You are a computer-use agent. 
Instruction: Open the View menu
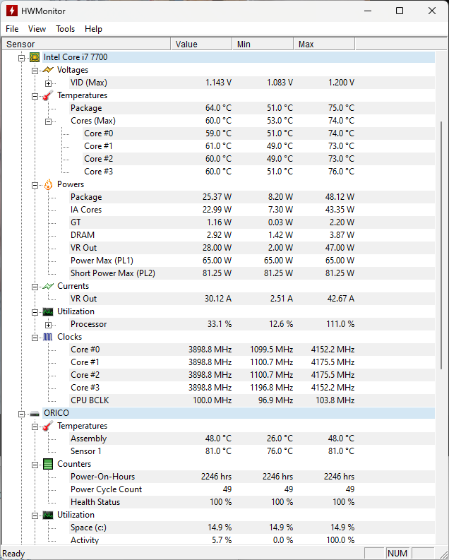click(37, 29)
